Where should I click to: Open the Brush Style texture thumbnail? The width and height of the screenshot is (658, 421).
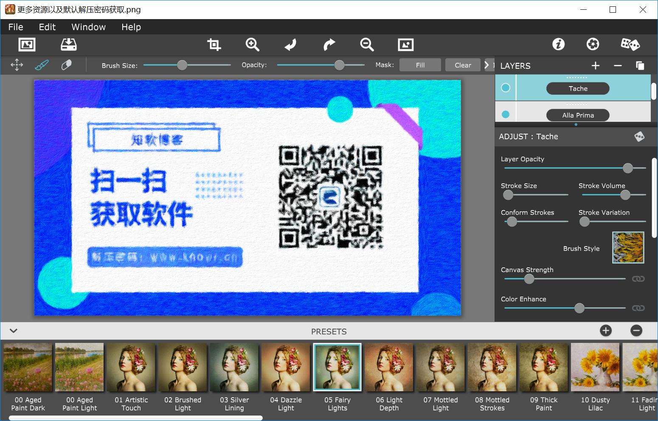(628, 247)
